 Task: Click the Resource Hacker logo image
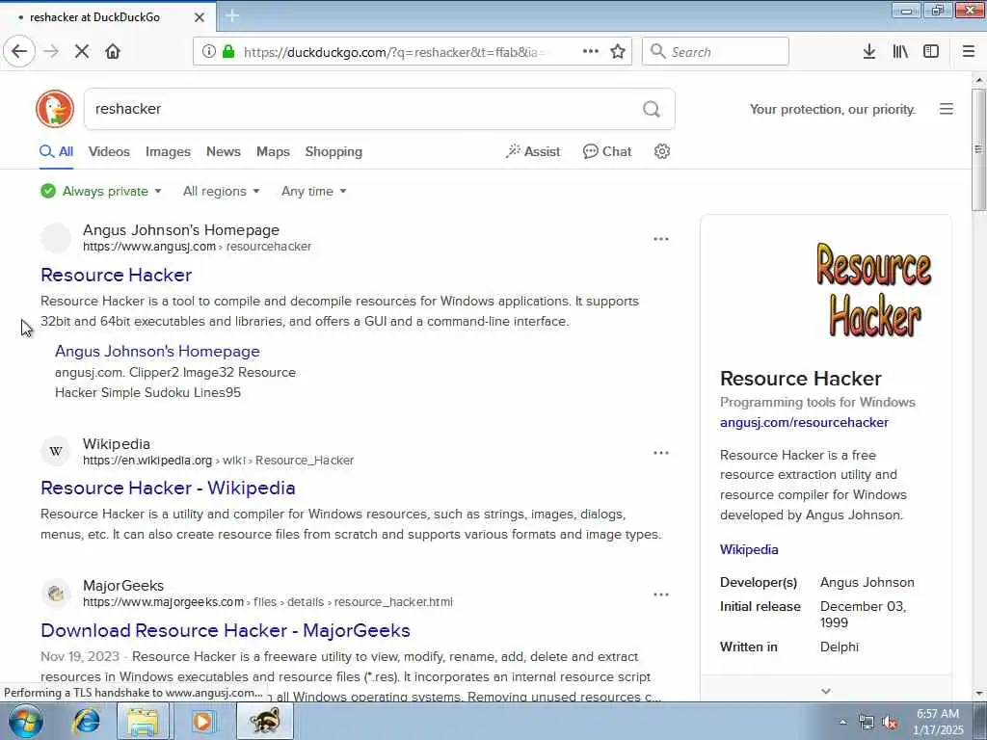click(x=874, y=291)
